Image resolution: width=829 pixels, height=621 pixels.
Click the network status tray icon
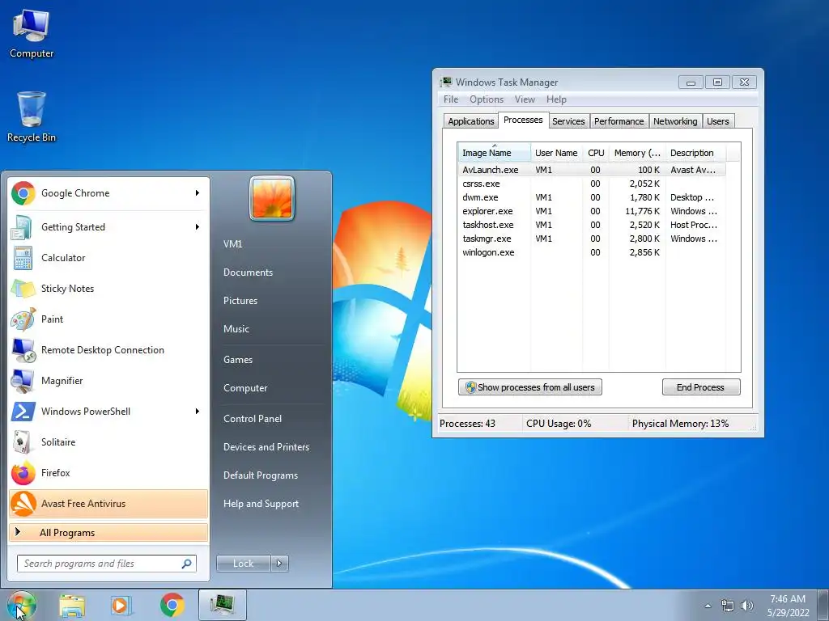pyautogui.click(x=728, y=606)
